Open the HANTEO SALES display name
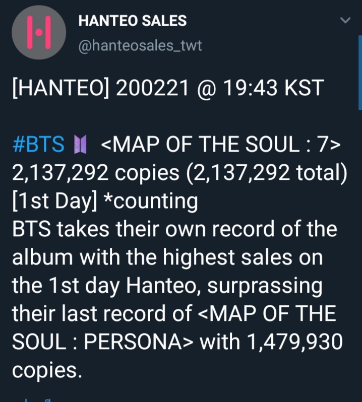 click(133, 21)
